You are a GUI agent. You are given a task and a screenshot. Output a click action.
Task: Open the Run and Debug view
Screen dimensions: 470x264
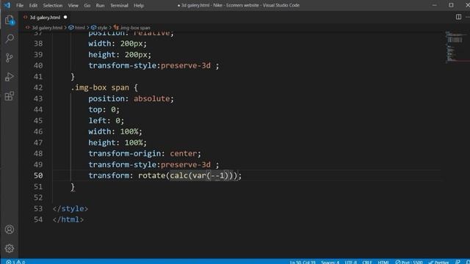(x=10, y=77)
